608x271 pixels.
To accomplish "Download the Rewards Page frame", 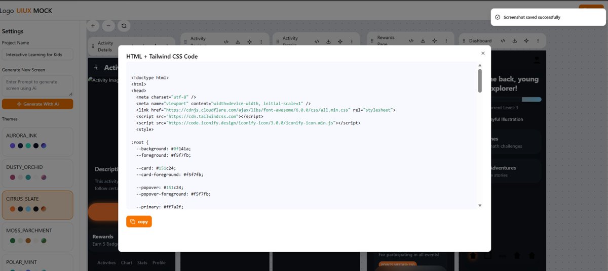I will (x=423, y=41).
